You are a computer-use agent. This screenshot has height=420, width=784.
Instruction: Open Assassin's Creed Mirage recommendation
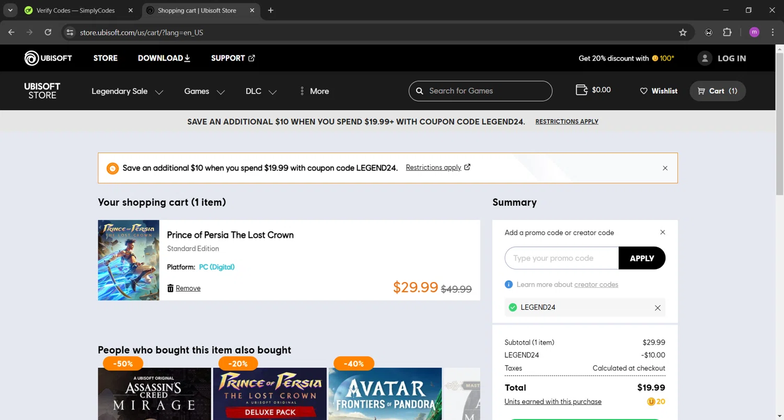pos(154,394)
